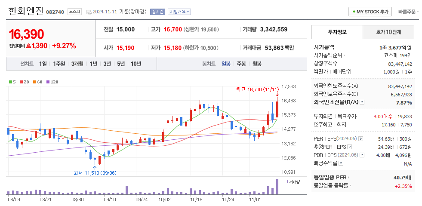Click the help icon next to 추정PER EPS

349,147
